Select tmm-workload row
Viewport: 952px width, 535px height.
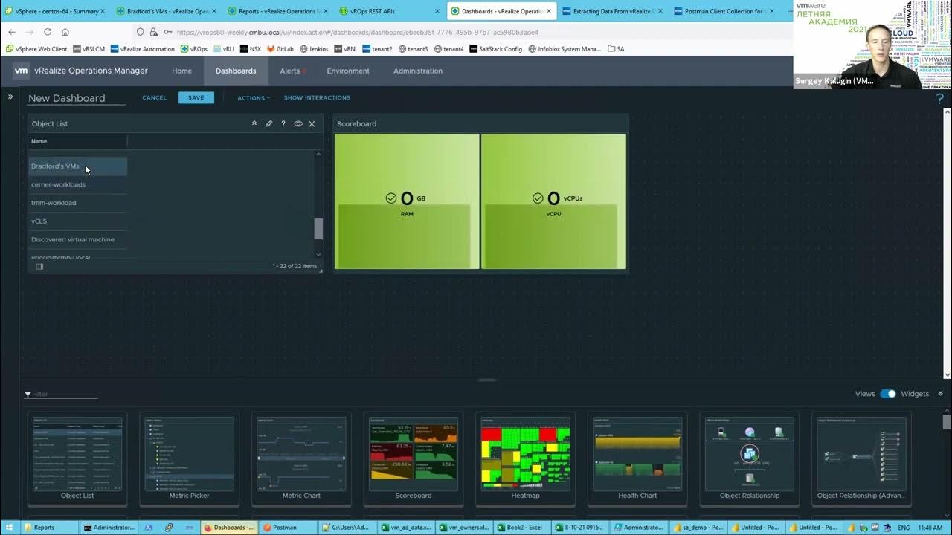coord(78,203)
